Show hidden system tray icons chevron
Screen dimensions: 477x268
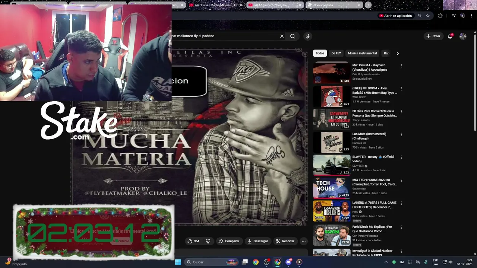pos(386,262)
